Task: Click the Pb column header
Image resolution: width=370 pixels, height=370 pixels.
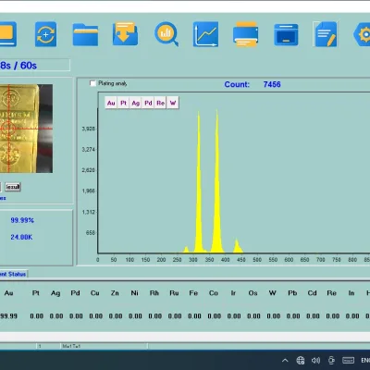Action: [x=292, y=293]
